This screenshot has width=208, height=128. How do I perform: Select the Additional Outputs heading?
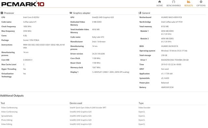tap(12, 96)
